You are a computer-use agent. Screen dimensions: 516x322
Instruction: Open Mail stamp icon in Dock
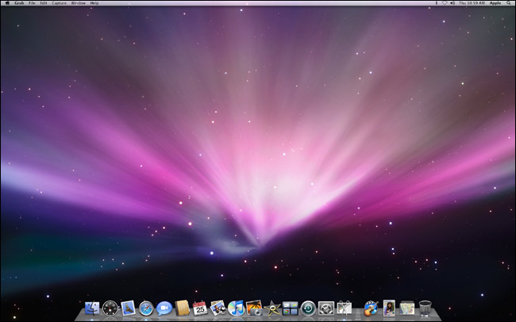tap(128, 309)
